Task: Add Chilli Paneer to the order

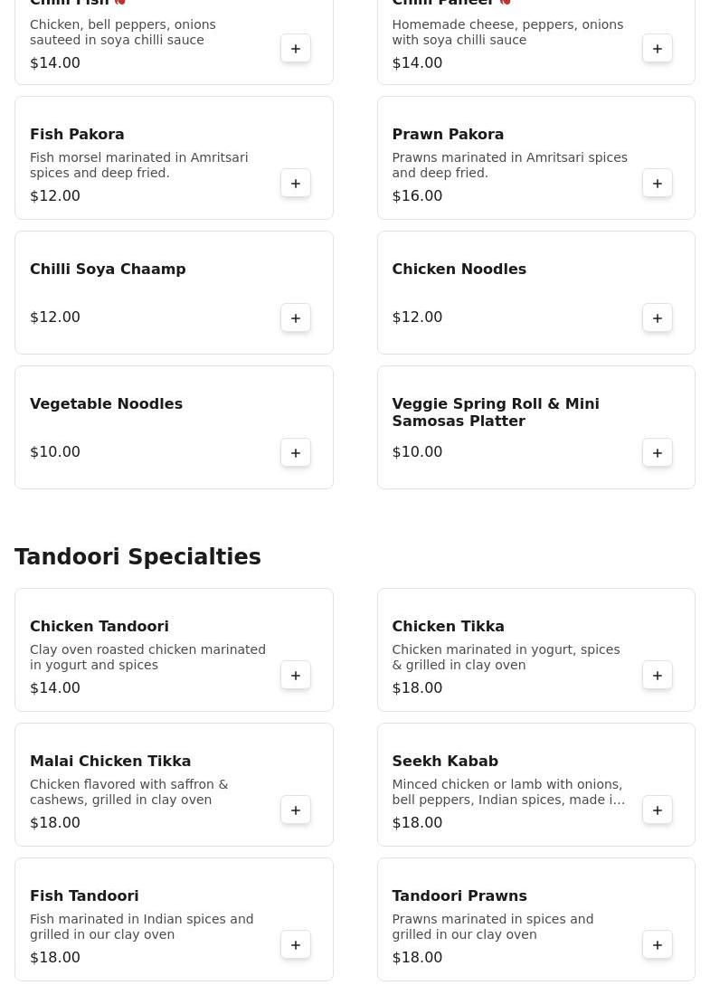Action: 658,49
